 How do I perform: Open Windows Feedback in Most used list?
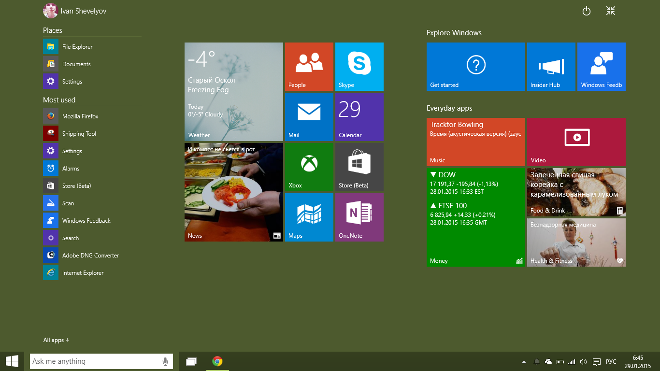92,221
